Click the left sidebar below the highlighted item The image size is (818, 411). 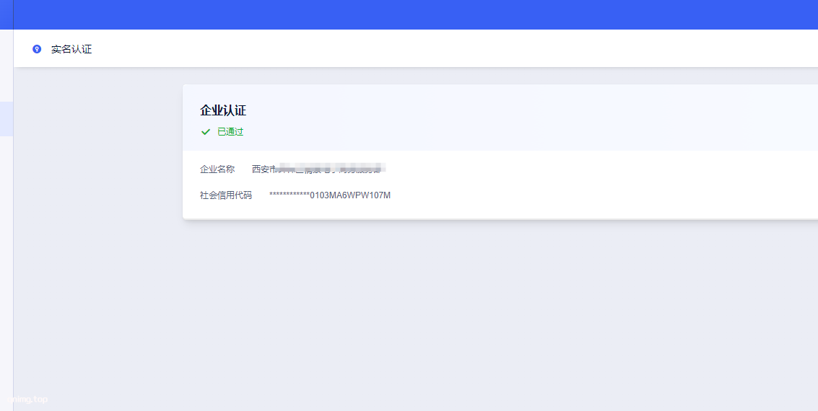pyautogui.click(x=6, y=252)
